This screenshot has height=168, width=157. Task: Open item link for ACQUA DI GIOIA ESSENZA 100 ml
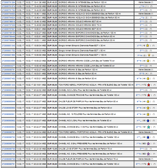pyautogui.click(x=9, y=14)
